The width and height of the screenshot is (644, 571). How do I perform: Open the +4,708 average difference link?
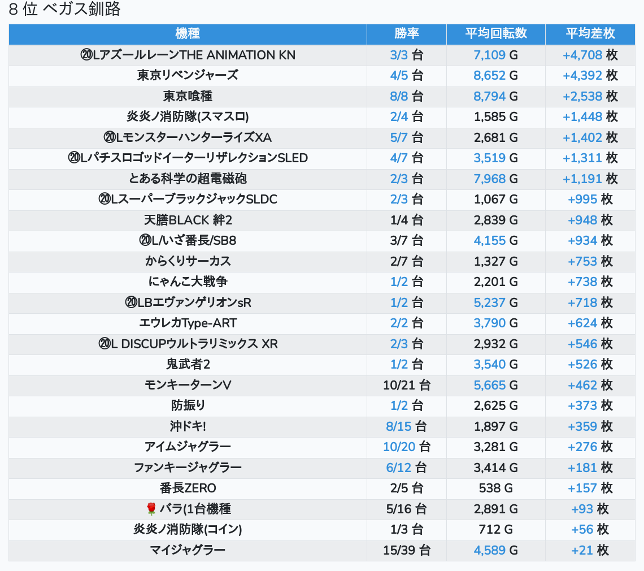click(582, 55)
